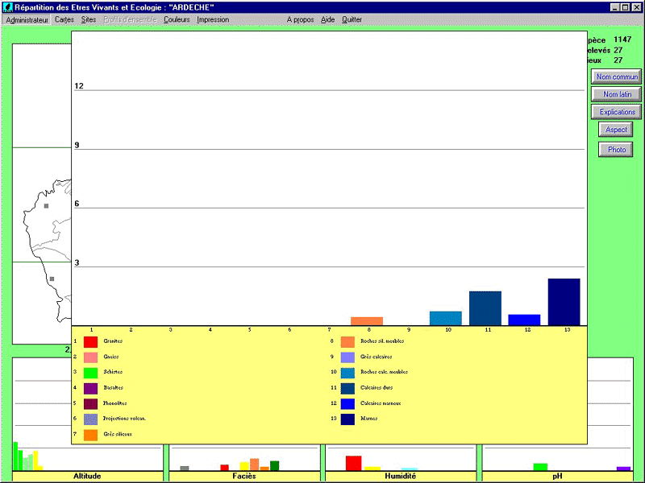Select the dark navy Marnes legend swatch
The image size is (645, 483).
[x=347, y=419]
